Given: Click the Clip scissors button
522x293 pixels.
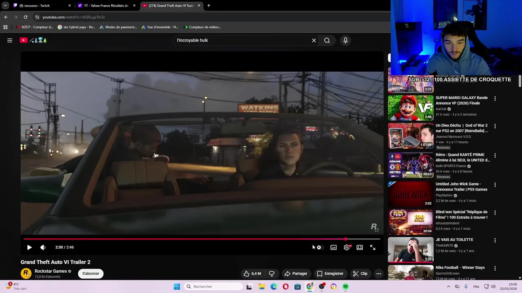Looking at the screenshot, I should point(360,273).
